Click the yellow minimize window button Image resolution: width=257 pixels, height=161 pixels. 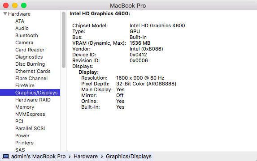[15, 5]
